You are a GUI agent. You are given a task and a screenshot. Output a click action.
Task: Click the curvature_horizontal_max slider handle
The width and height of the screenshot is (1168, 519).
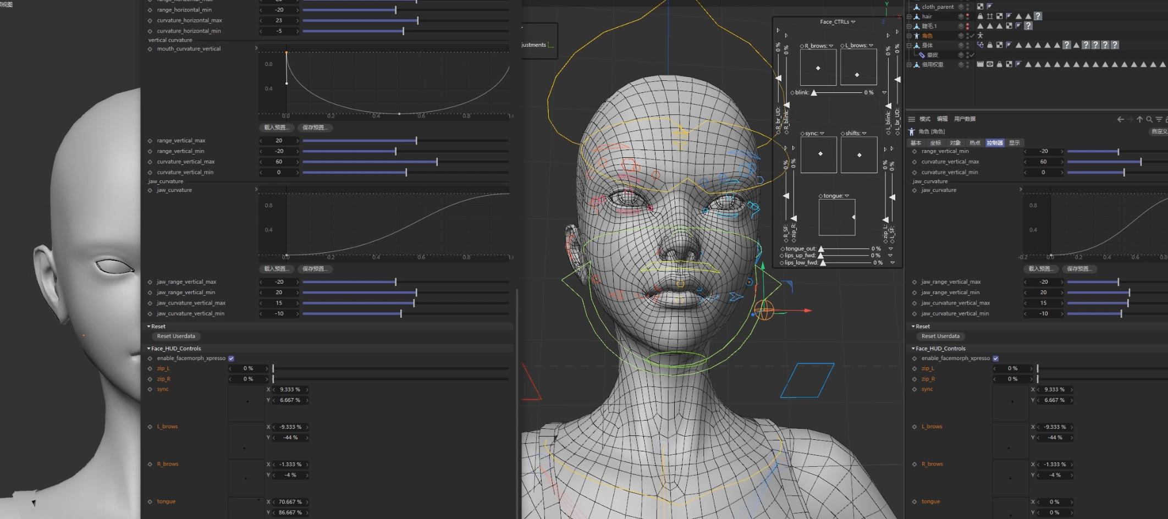click(418, 20)
